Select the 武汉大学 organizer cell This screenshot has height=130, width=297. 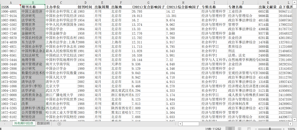(61, 91)
